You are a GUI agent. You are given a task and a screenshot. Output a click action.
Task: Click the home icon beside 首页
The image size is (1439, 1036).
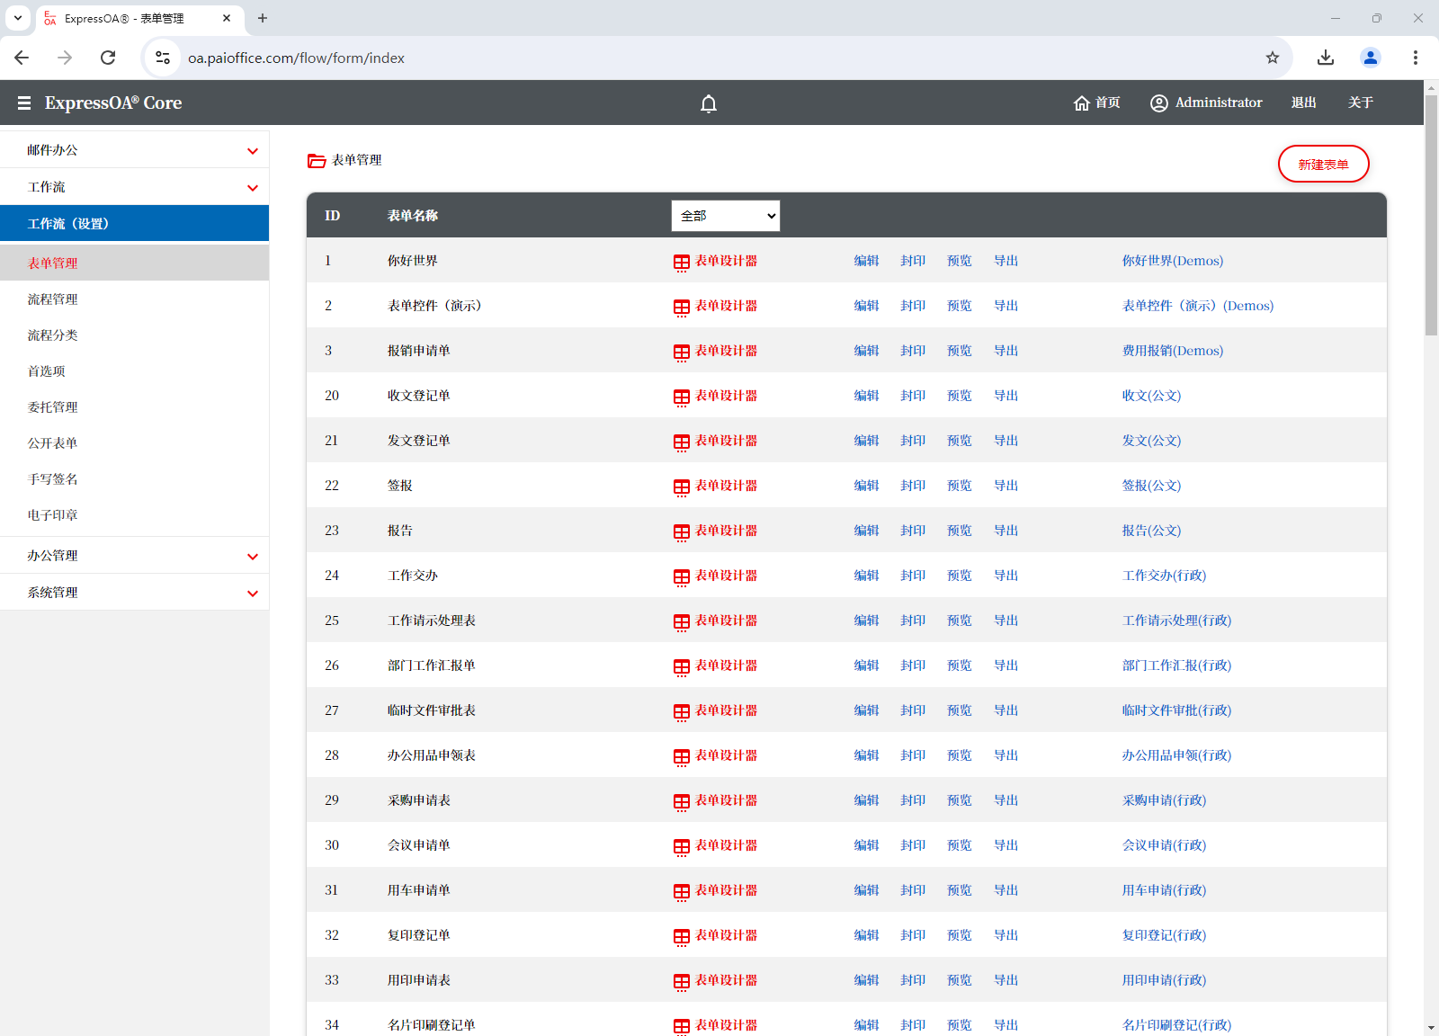(1082, 103)
